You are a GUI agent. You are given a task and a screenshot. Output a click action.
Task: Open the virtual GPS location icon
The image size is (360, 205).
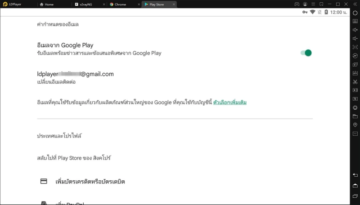[355, 125]
